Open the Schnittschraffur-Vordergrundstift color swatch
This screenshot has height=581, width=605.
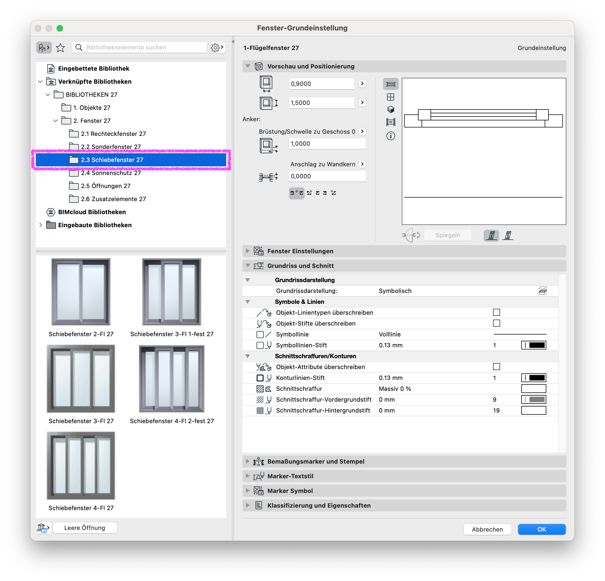click(x=534, y=399)
